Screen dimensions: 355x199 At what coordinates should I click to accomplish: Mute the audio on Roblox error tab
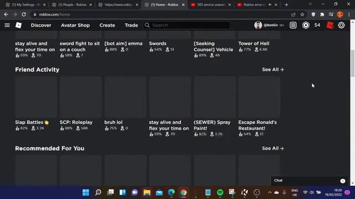(270, 4)
